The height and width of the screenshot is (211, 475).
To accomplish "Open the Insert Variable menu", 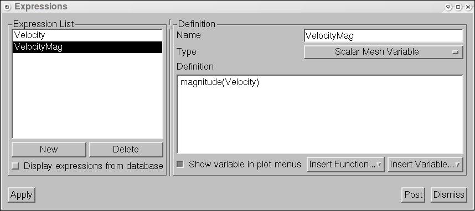I will 425,165.
